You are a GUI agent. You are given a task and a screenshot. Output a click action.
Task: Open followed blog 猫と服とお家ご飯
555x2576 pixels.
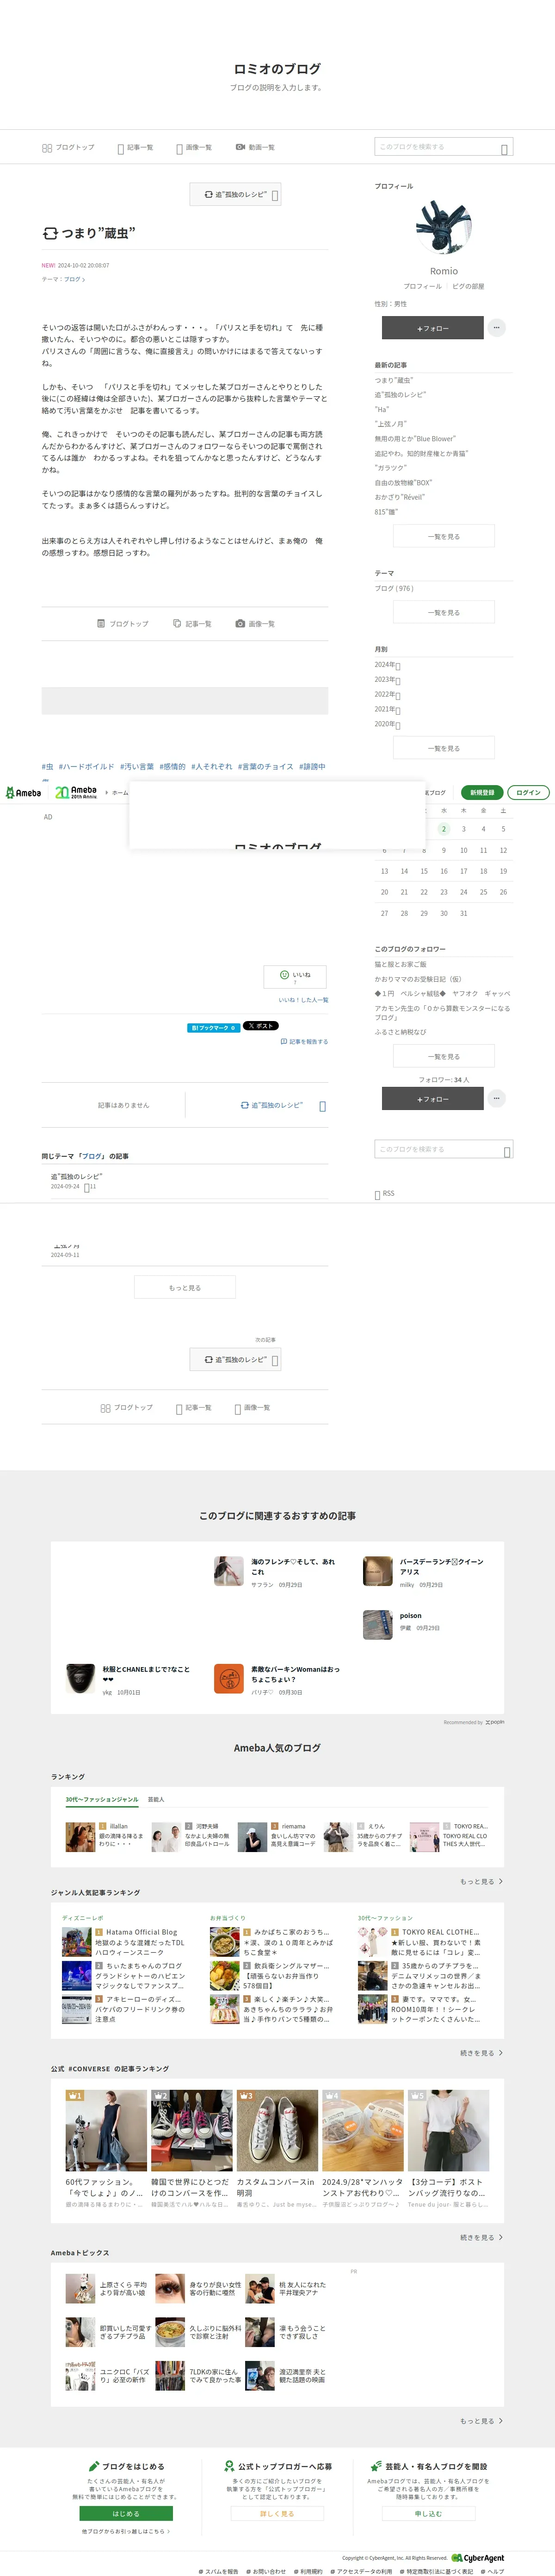coord(400,964)
